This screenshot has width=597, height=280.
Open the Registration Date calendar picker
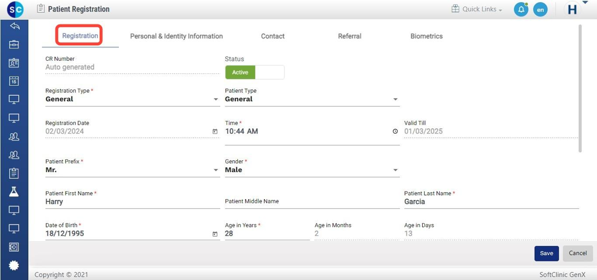(x=215, y=131)
